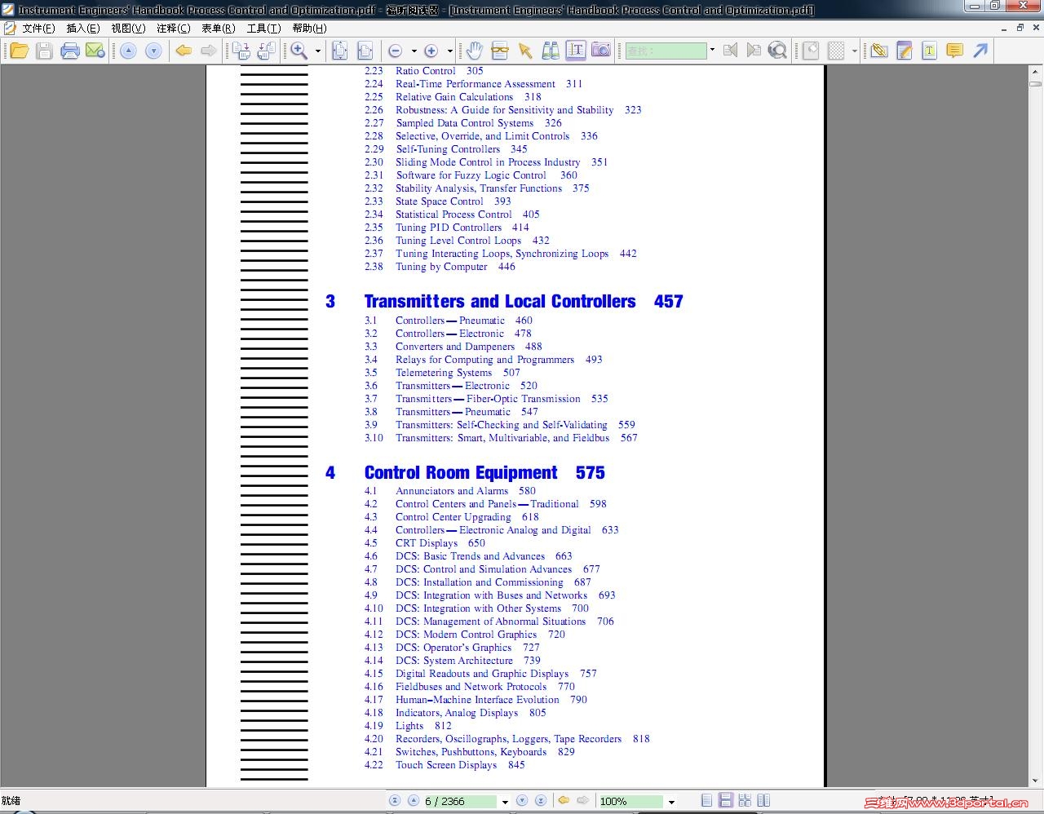Click the zoom-in plus button
The height and width of the screenshot is (814, 1044).
431,51
